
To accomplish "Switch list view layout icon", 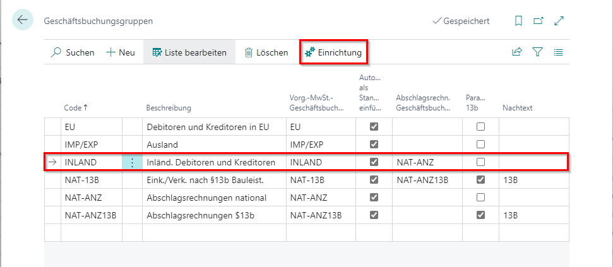I will pos(558,52).
